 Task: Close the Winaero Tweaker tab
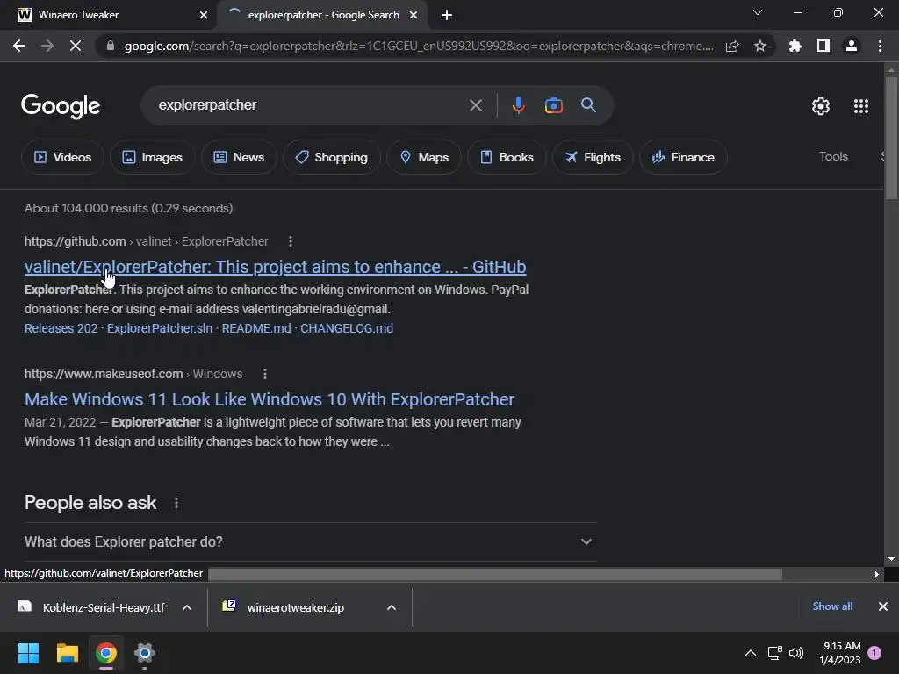(x=204, y=15)
